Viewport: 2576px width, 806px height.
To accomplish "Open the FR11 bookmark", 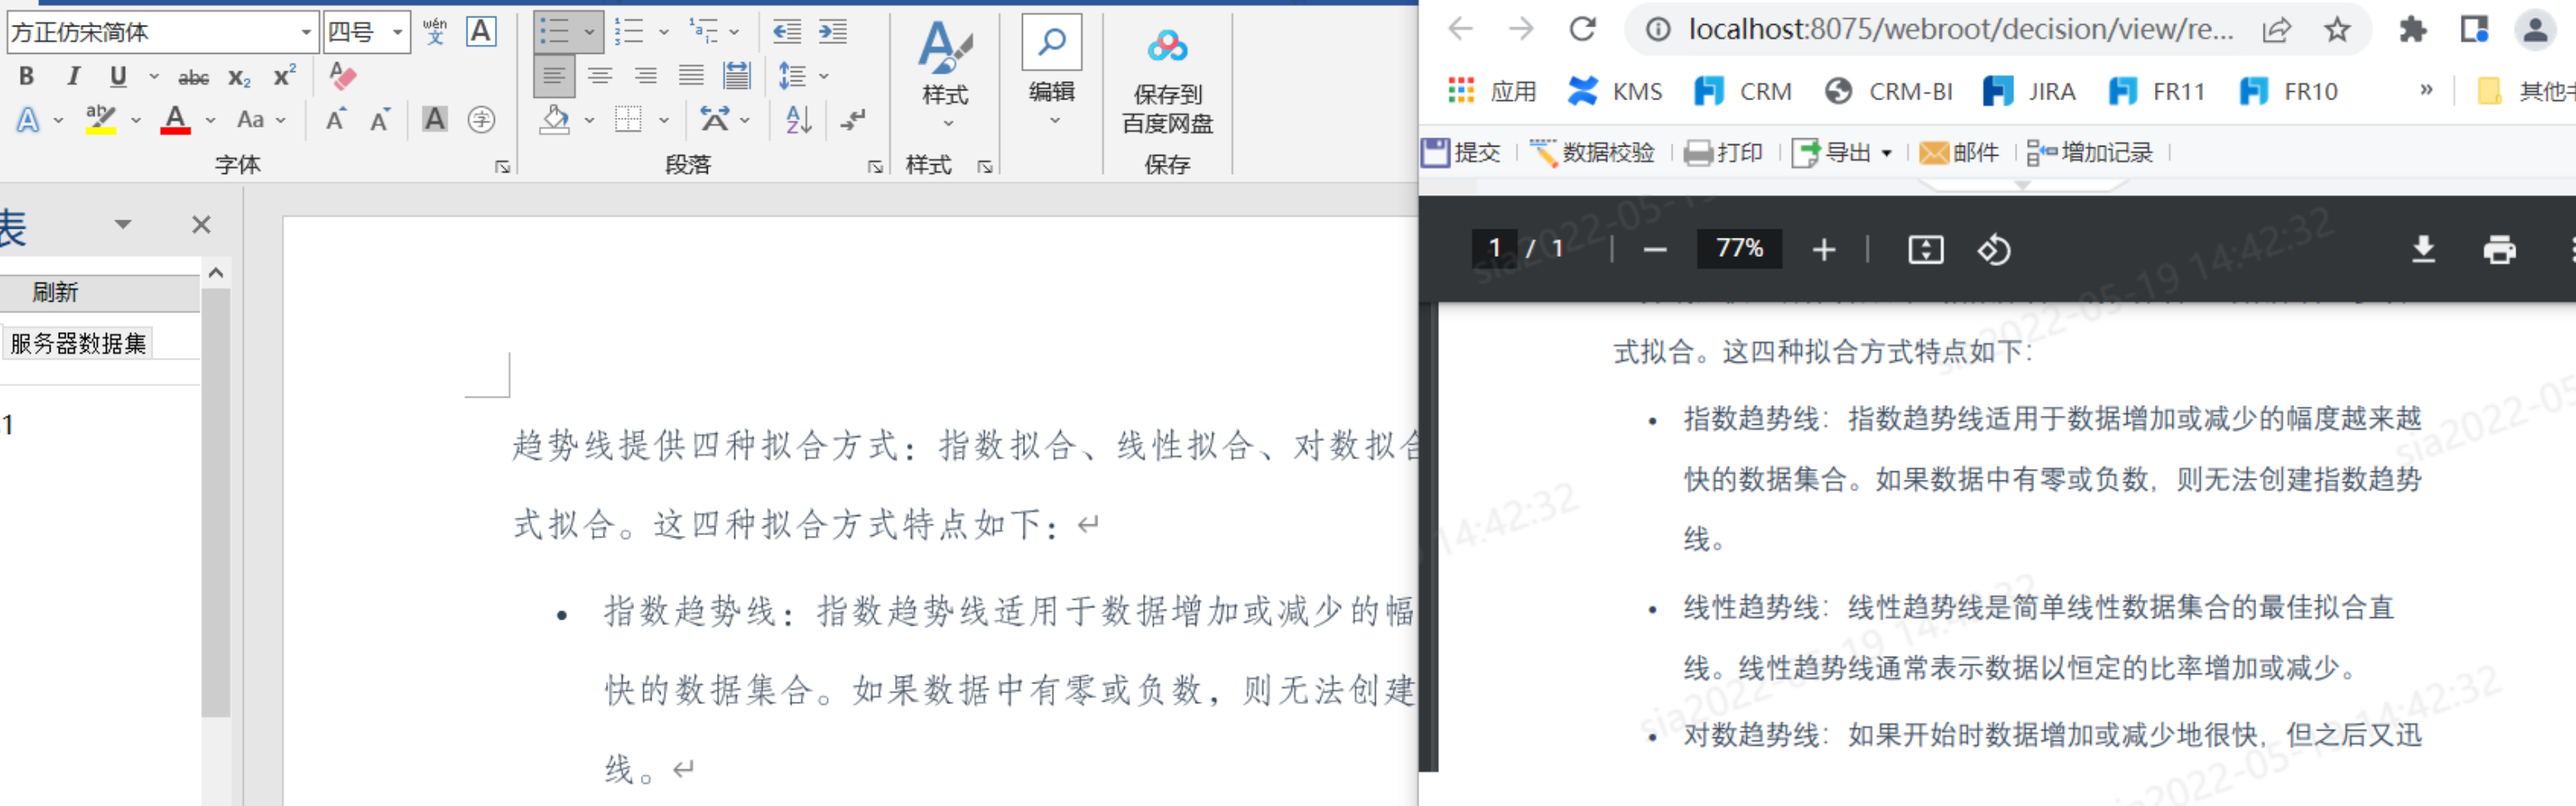I will [x=2156, y=91].
